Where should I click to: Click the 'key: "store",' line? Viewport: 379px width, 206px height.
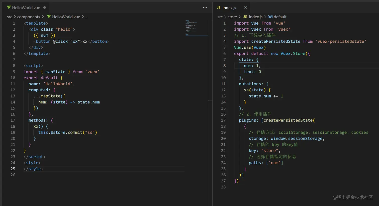click(264, 151)
